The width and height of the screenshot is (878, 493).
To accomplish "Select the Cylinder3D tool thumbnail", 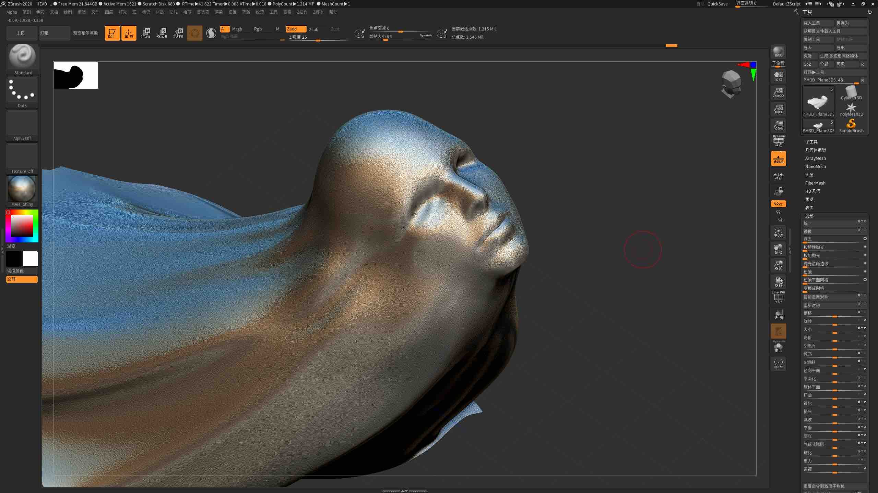I will 851,92.
